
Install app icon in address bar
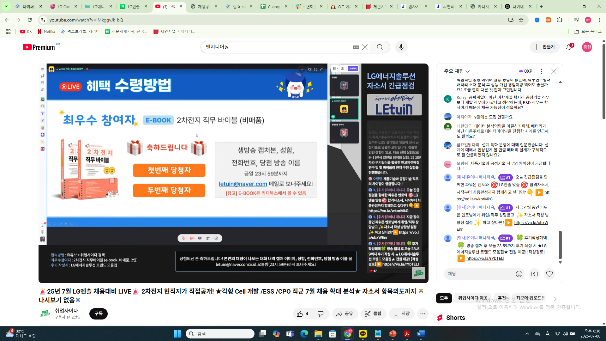click(511, 20)
